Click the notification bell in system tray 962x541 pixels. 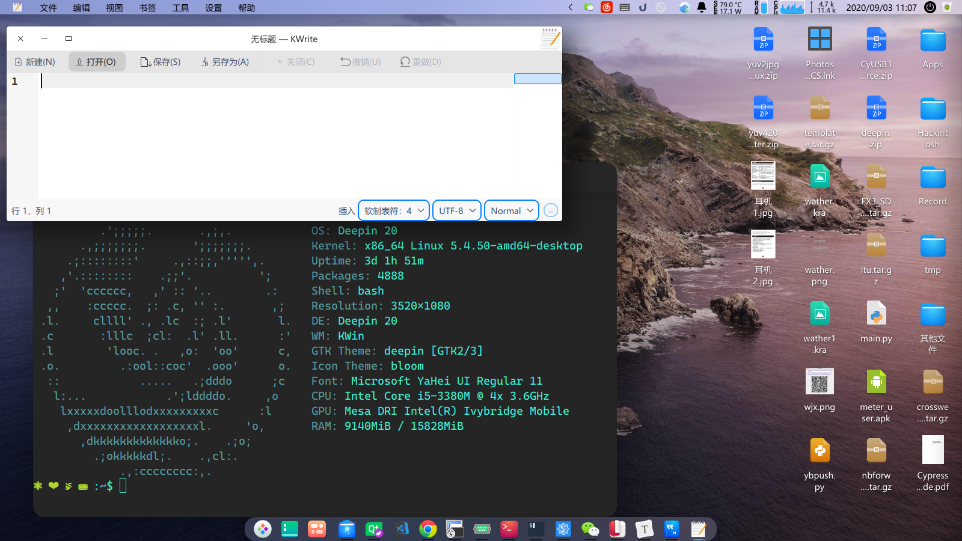[702, 7]
